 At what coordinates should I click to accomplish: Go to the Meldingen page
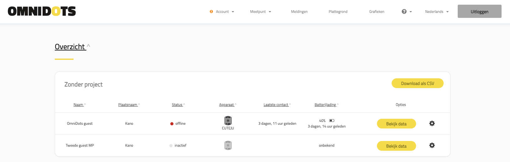click(x=299, y=12)
